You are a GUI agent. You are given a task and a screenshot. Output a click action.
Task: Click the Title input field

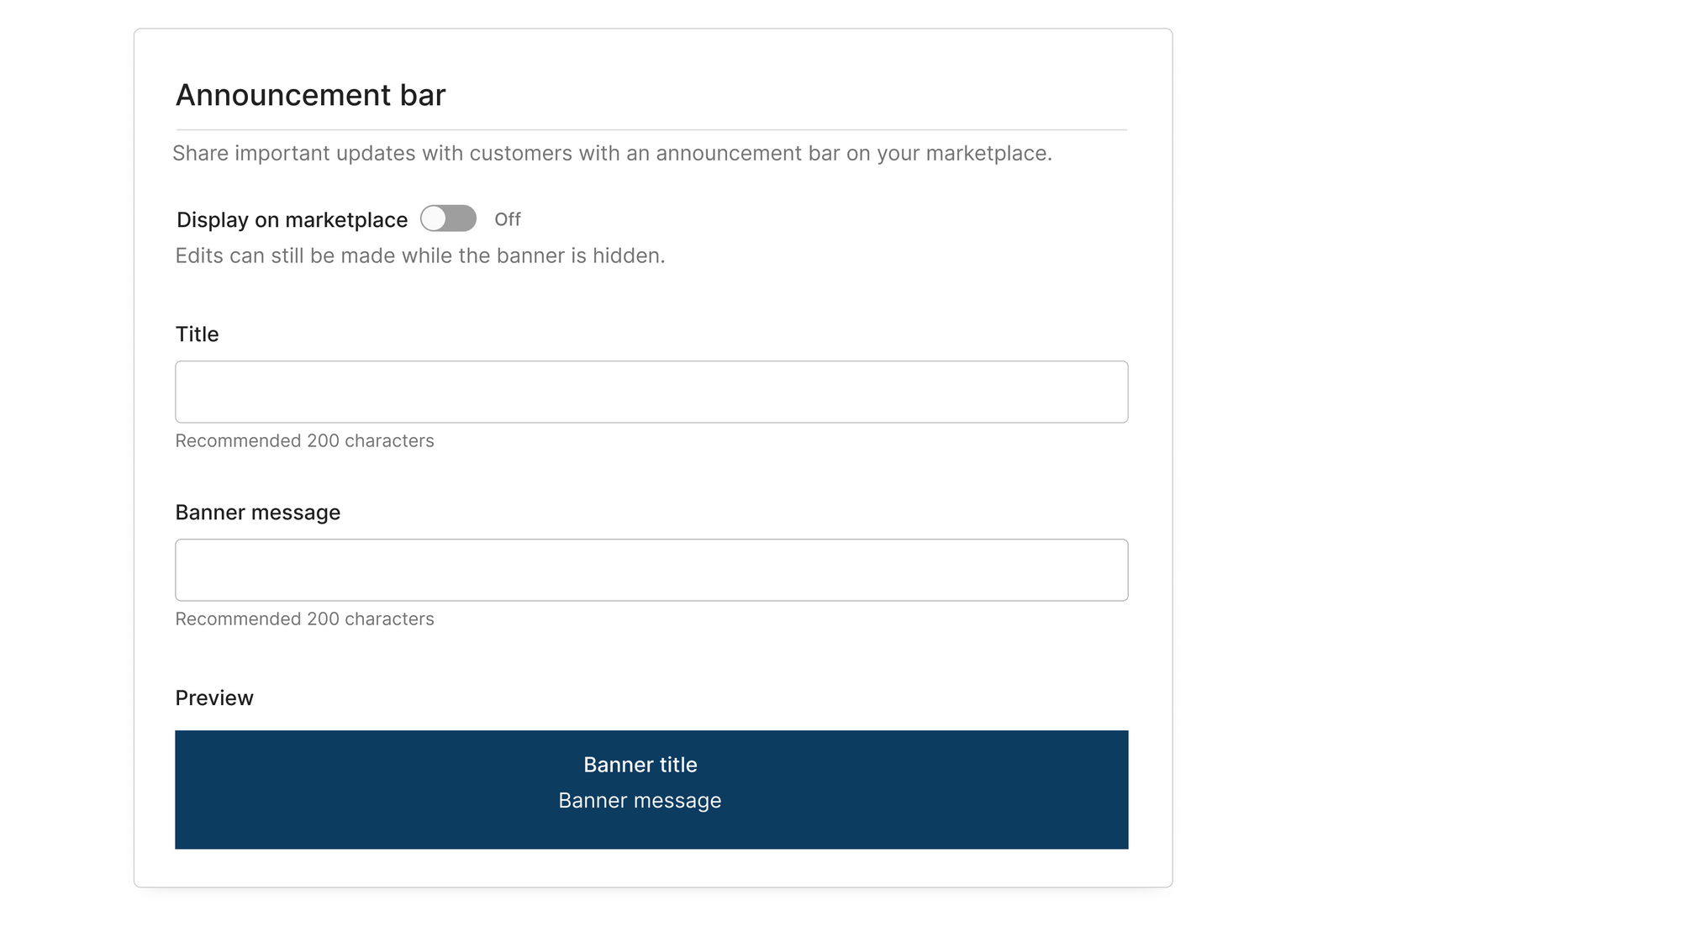(651, 392)
